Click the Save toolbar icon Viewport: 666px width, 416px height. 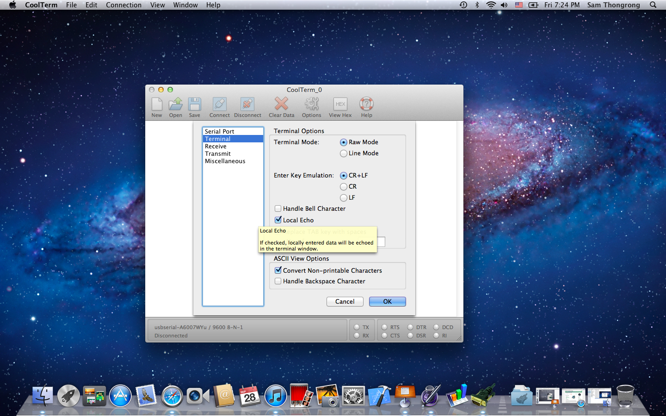pos(195,104)
